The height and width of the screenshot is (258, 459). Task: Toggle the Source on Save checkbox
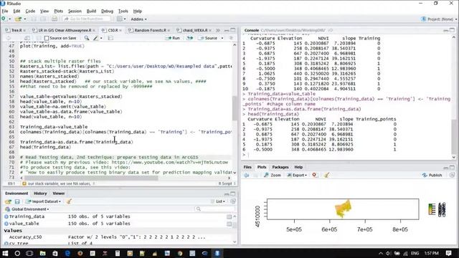[x=47, y=38]
